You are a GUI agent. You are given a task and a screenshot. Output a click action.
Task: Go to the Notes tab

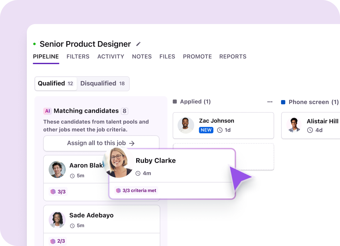coord(142,56)
